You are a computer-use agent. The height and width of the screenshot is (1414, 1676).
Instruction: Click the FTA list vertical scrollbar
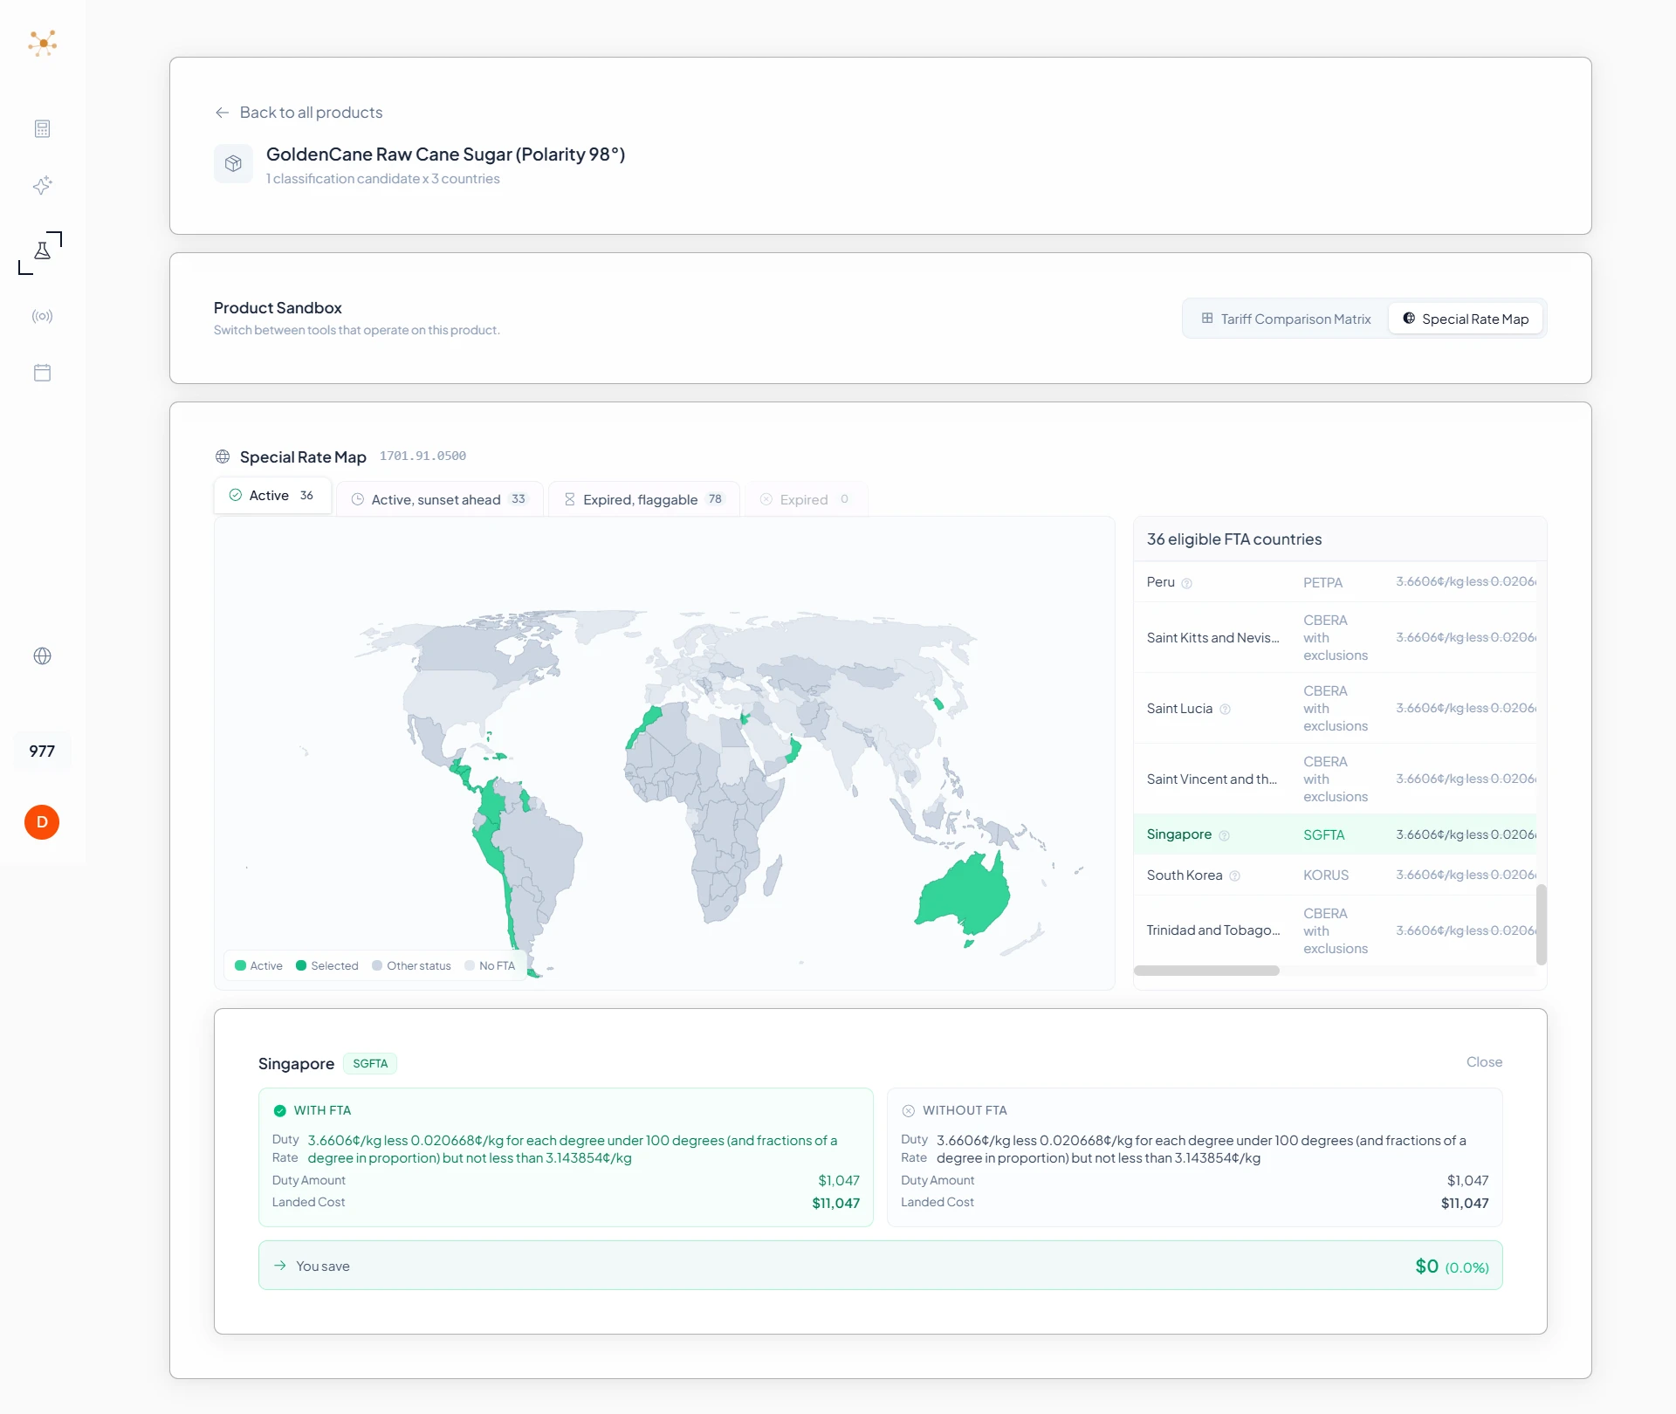click(x=1542, y=924)
